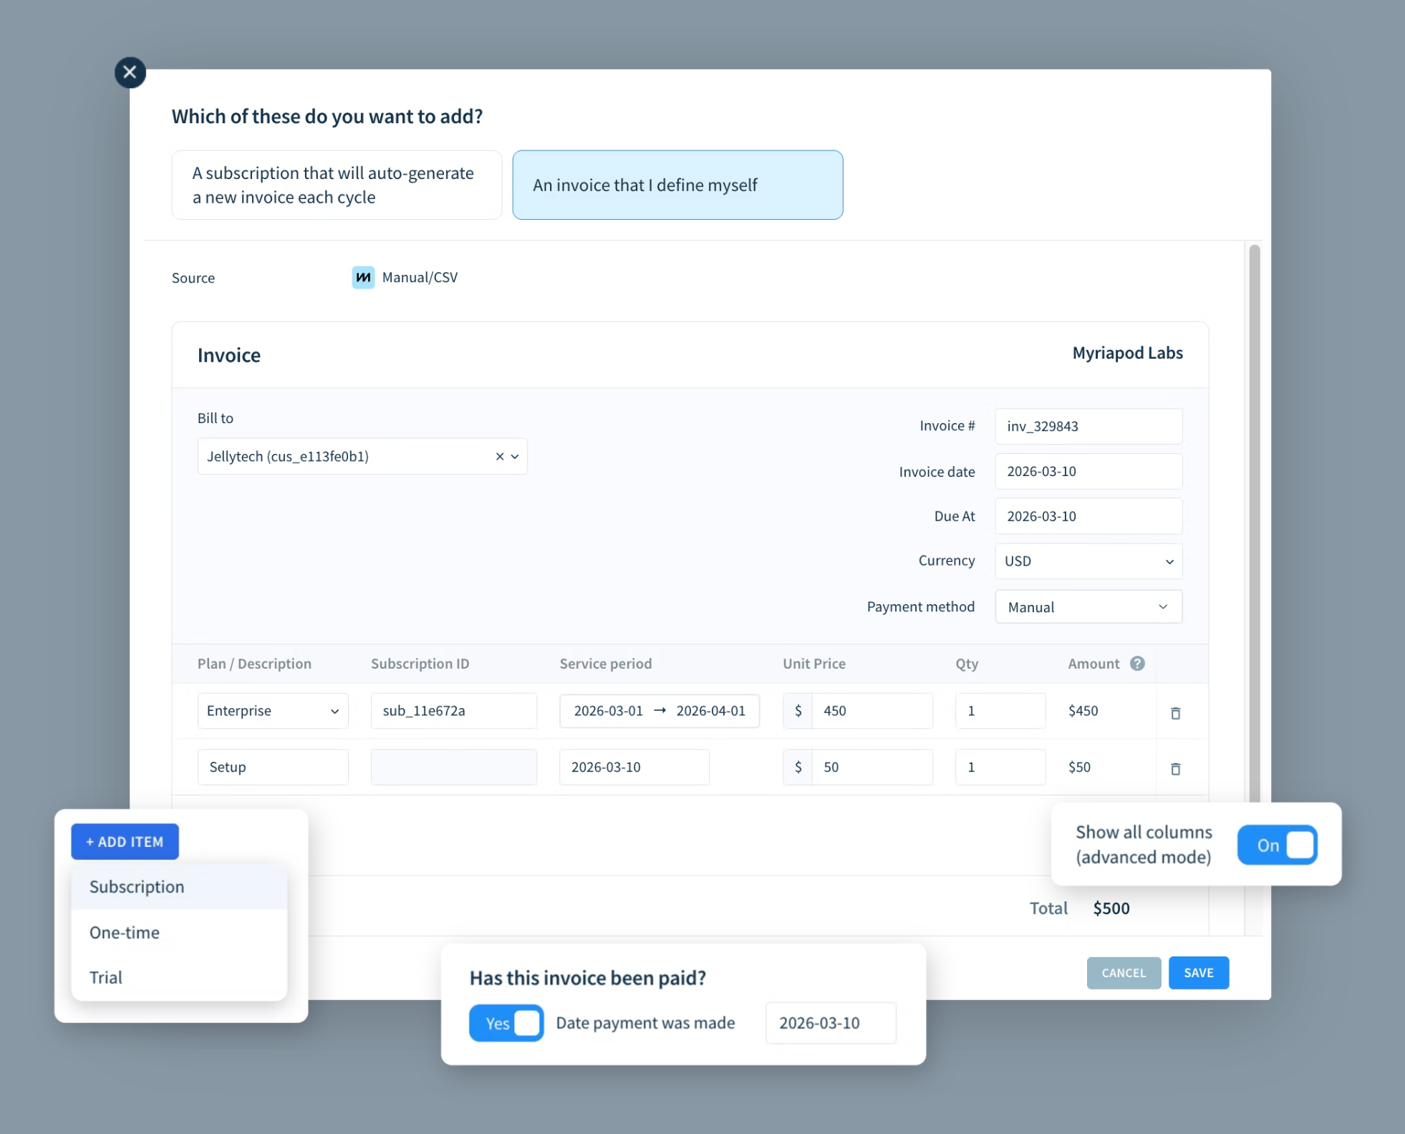Cancel the invoice creation
Image resolution: width=1405 pixels, height=1134 pixels.
coord(1123,972)
